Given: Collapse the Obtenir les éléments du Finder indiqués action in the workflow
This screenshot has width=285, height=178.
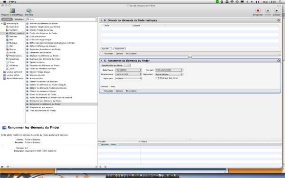Looking at the screenshot, I should pyautogui.click(x=101, y=20).
